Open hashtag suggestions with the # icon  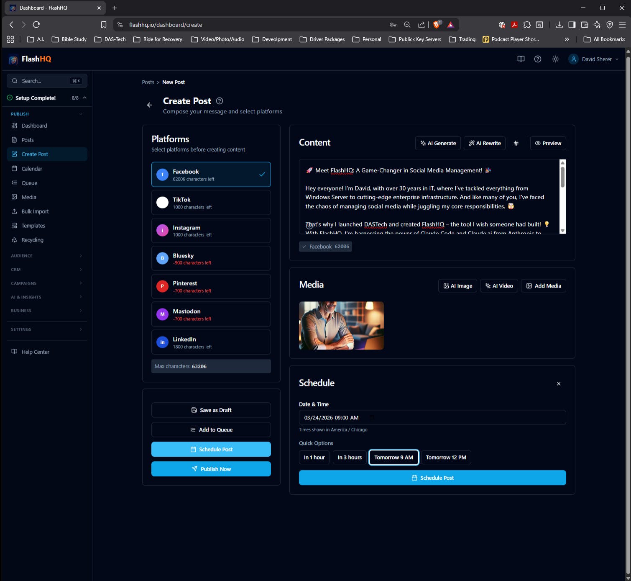pos(516,143)
